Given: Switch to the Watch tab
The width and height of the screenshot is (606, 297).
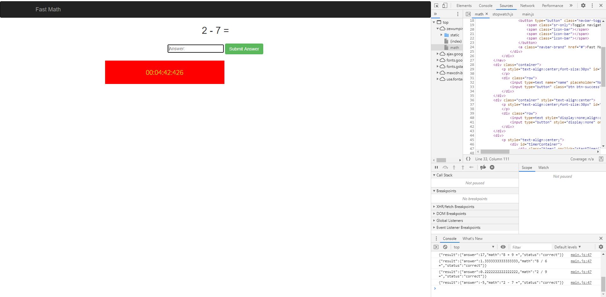Looking at the screenshot, I should pos(544,167).
